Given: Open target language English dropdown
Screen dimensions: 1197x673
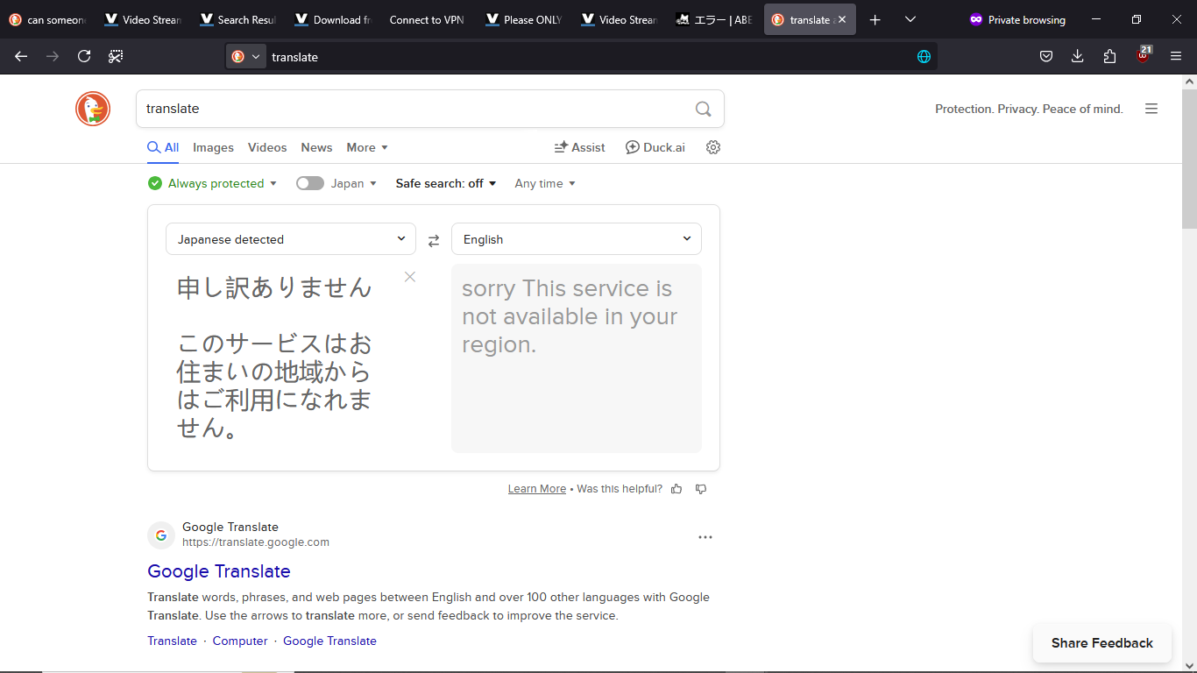Looking at the screenshot, I should [x=576, y=239].
